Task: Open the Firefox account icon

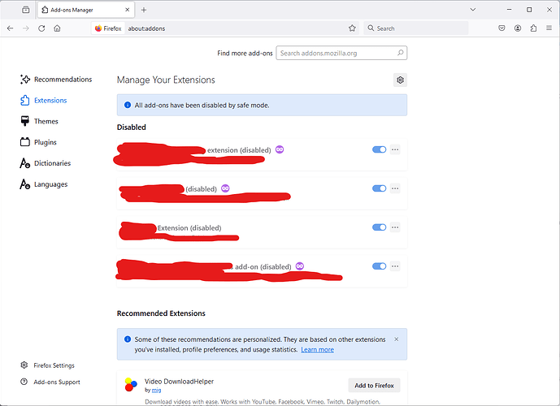Action: click(518, 28)
